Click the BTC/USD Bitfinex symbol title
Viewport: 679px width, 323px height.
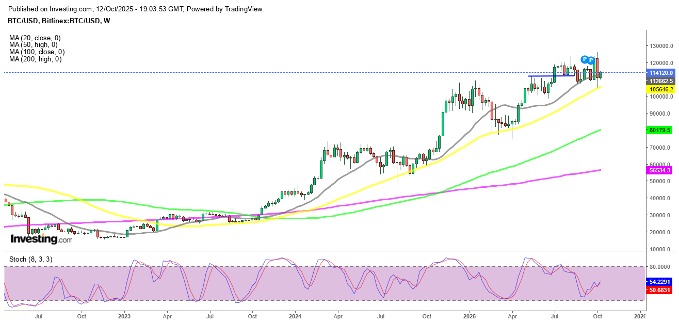[x=59, y=21]
